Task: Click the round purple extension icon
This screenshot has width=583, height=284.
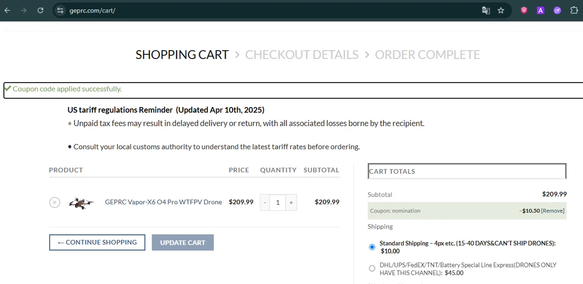Action: (x=557, y=11)
